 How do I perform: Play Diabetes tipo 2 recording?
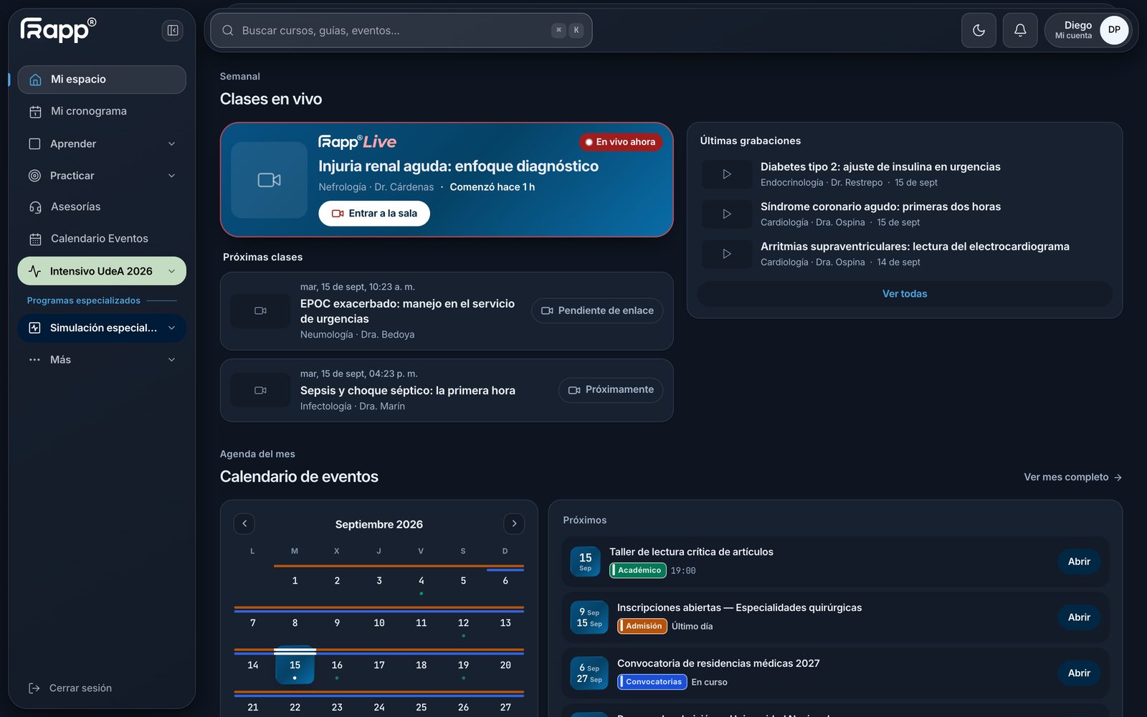(x=727, y=174)
